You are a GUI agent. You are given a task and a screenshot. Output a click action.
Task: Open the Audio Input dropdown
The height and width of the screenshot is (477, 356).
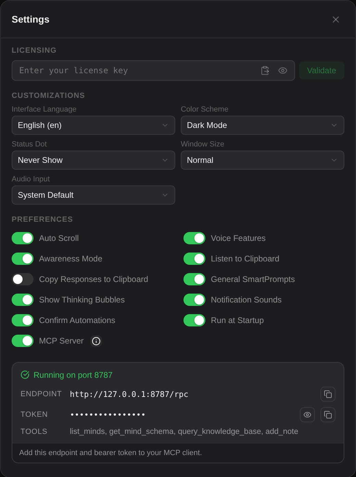coord(93,195)
